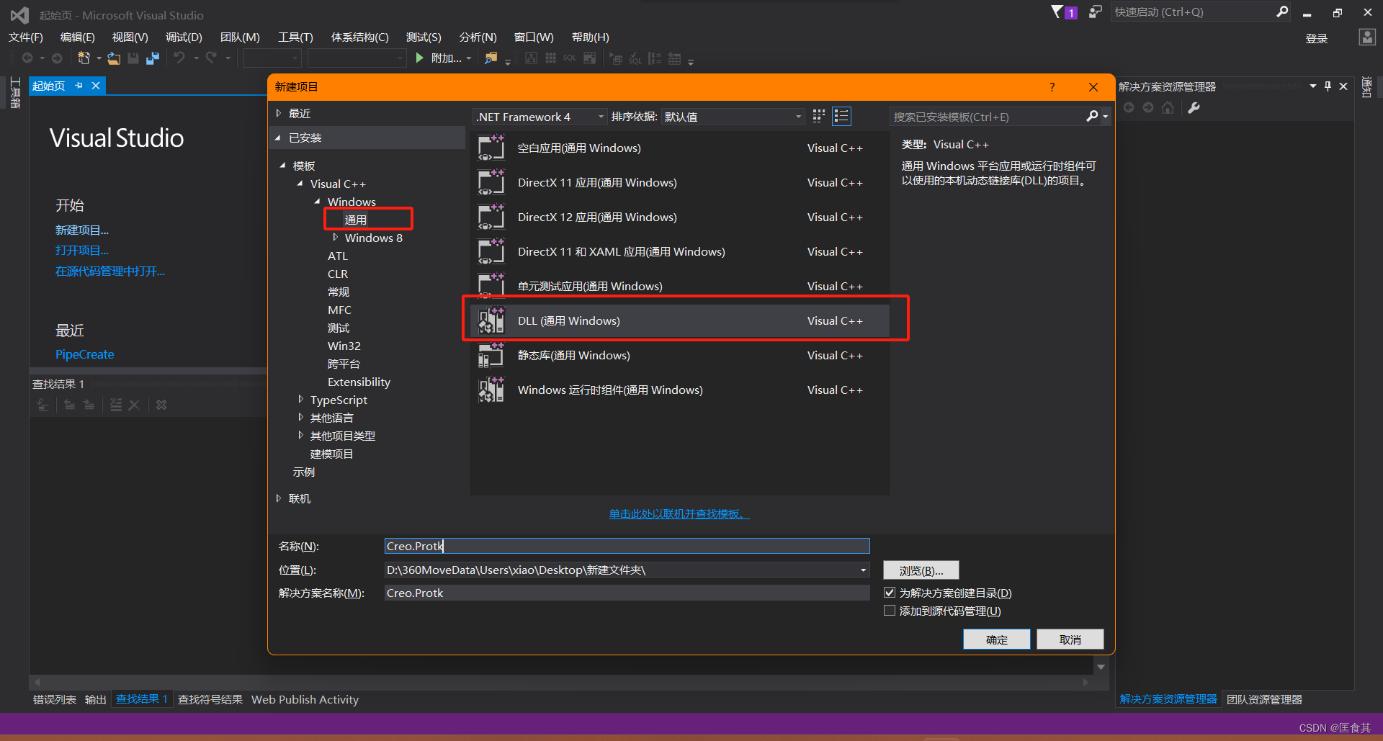Click the project name input field
Viewport: 1383px width, 741px height.
click(x=627, y=546)
